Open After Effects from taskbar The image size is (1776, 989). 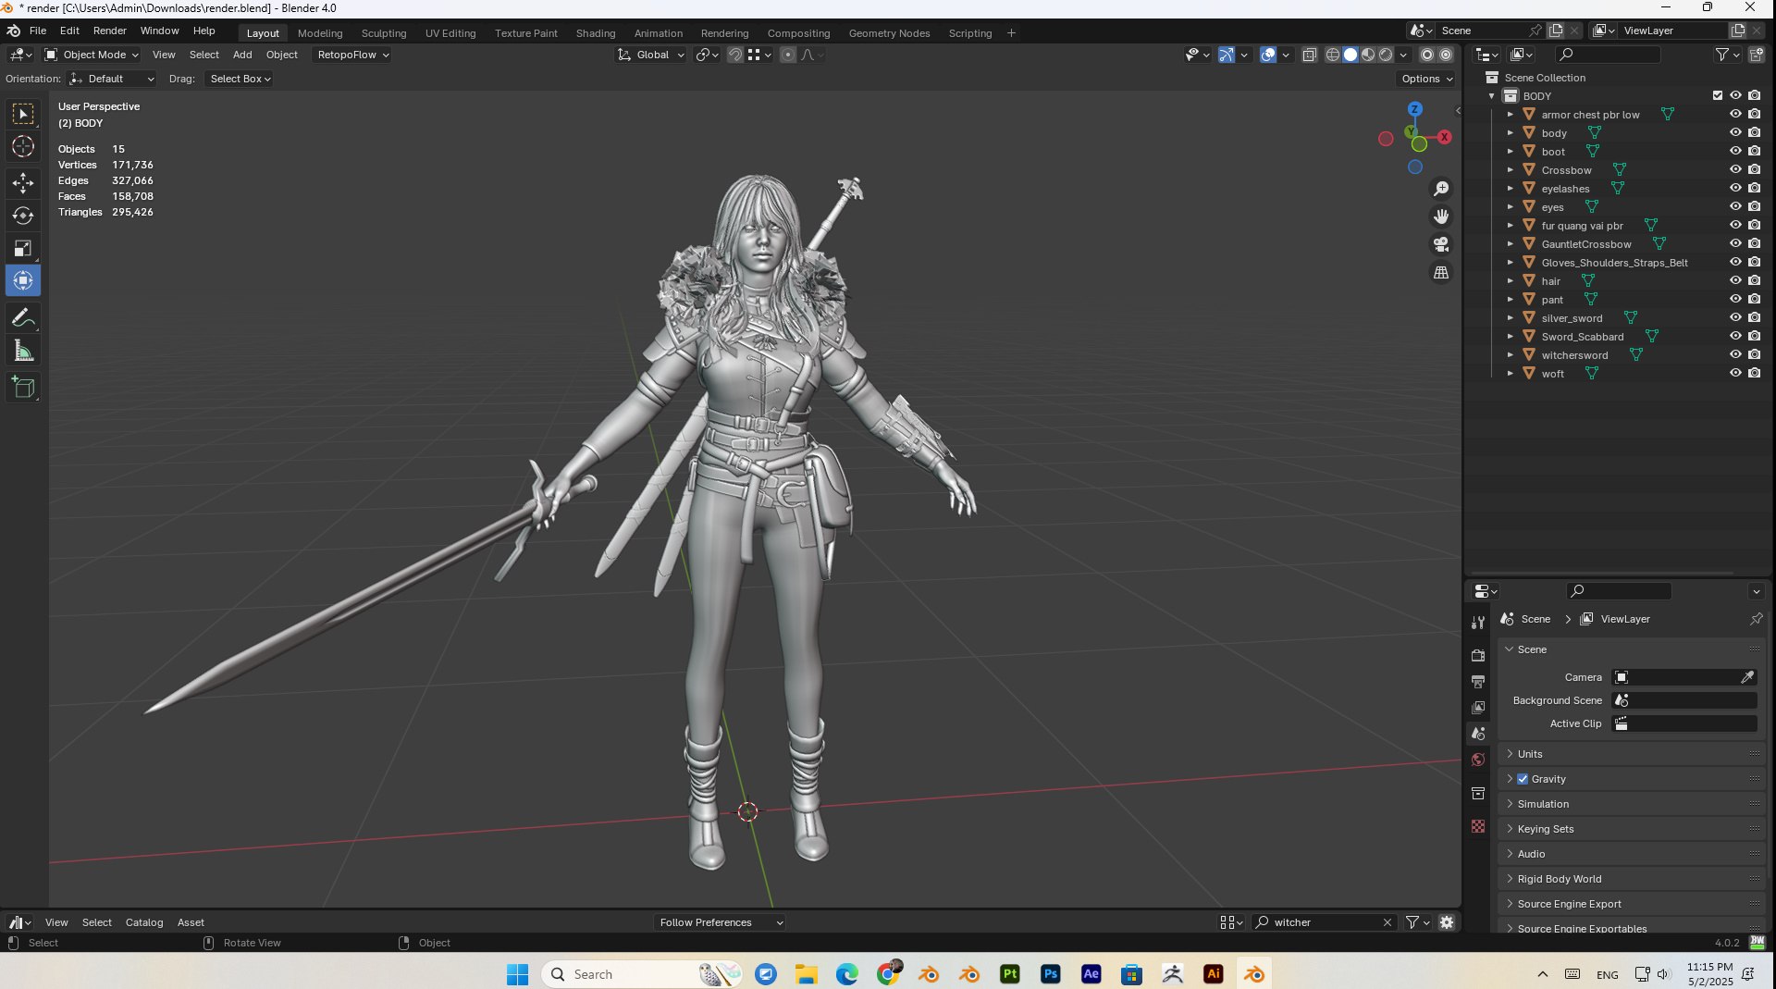pos(1091,974)
